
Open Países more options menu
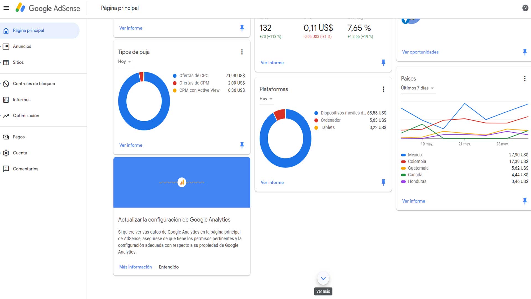(x=525, y=79)
